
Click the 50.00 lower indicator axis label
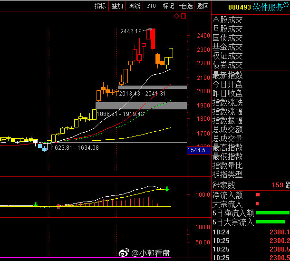(203, 242)
